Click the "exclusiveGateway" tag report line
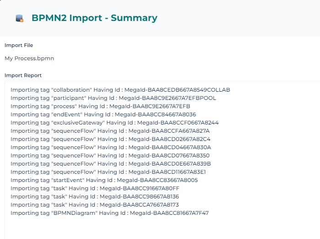The width and height of the screenshot is (320, 239). click(x=114, y=123)
